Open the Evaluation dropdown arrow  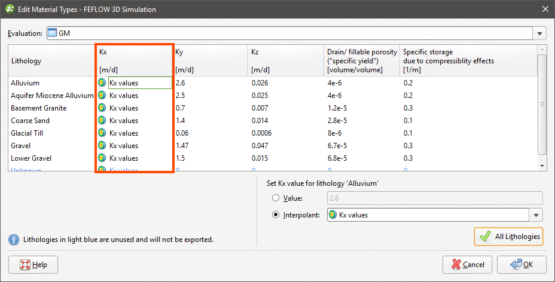coord(540,34)
